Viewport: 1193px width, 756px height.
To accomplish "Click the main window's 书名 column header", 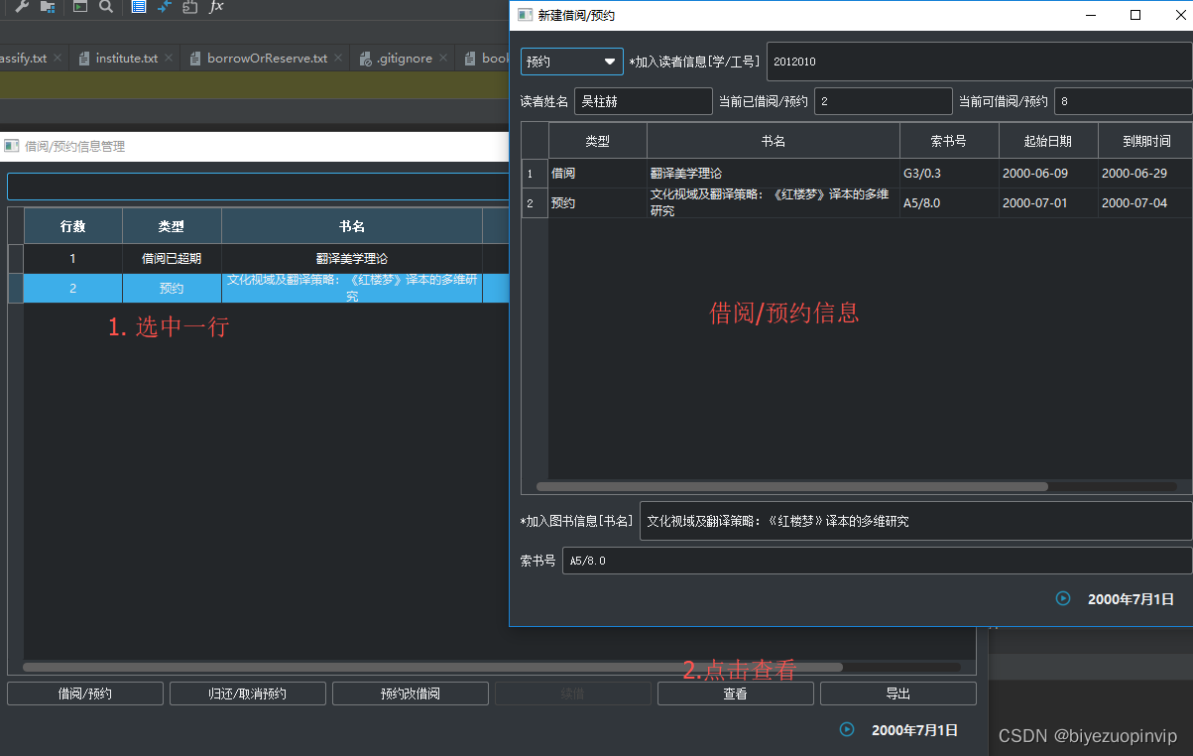I will pyautogui.click(x=352, y=226).
